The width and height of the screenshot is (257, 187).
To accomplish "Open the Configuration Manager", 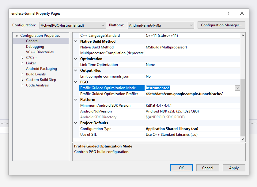I will [221, 25].
